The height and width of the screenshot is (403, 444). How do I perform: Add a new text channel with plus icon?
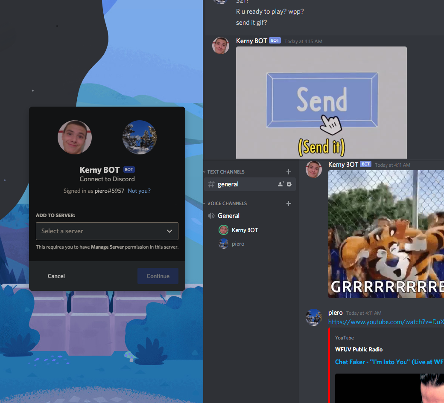pyautogui.click(x=289, y=172)
